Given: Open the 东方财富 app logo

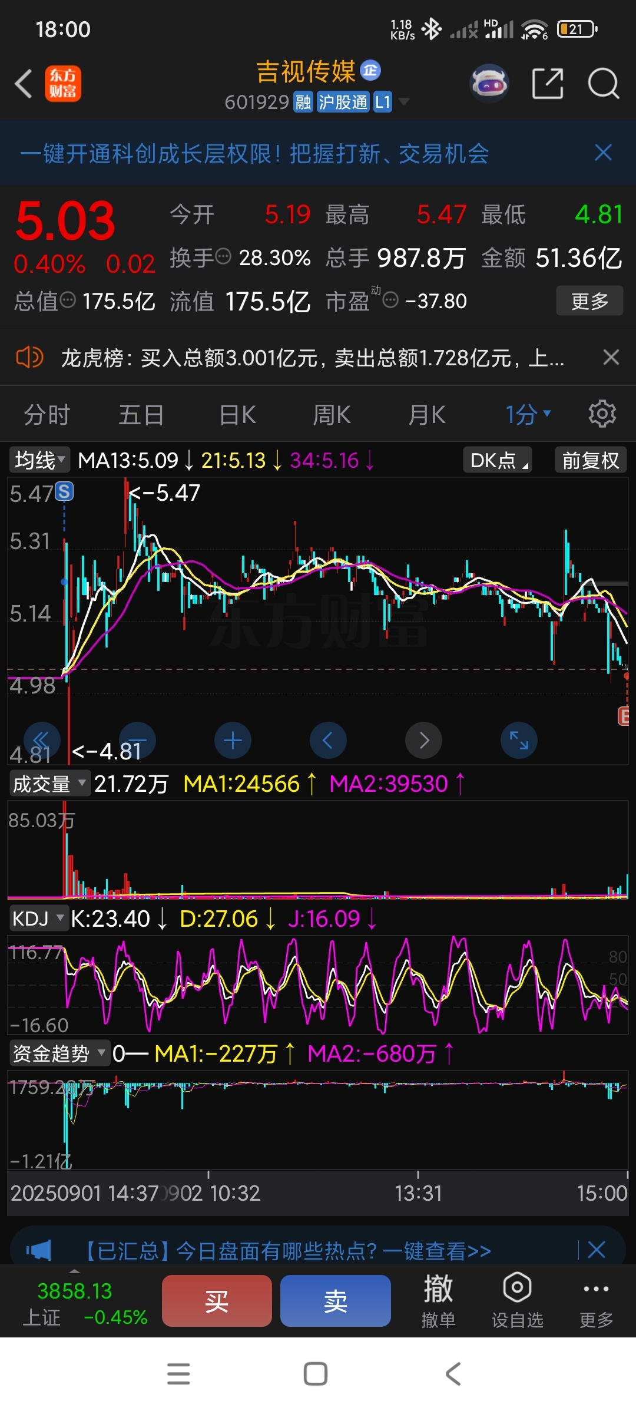Looking at the screenshot, I should click(63, 84).
